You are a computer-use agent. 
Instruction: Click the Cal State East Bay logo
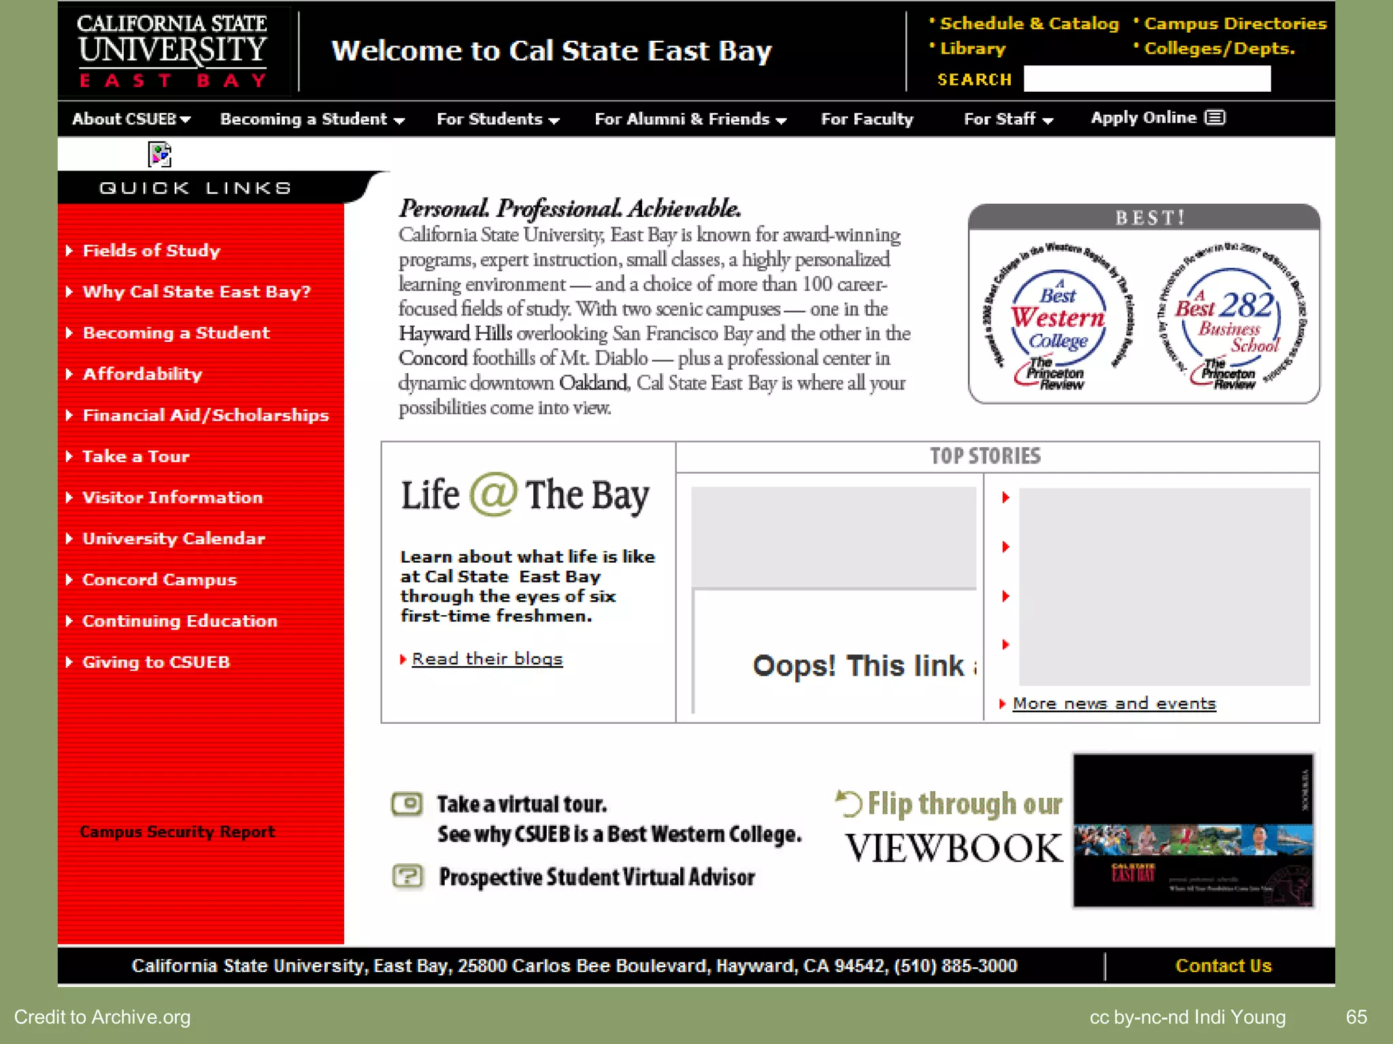pyautogui.click(x=173, y=50)
